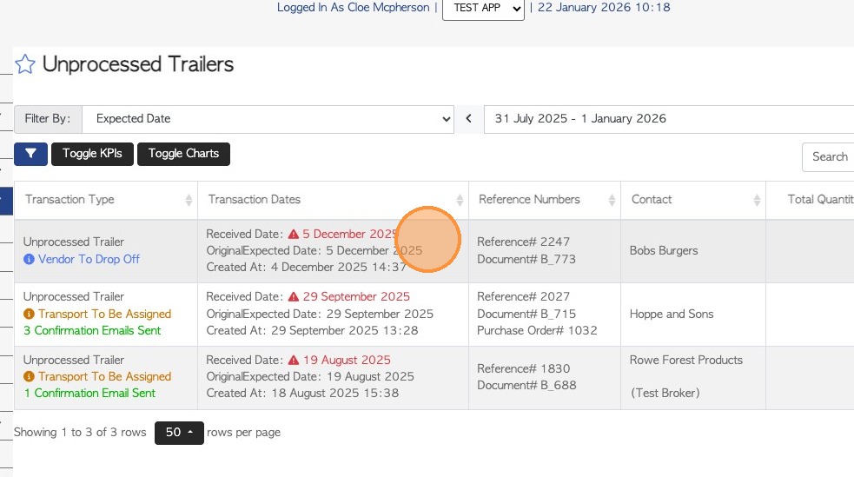Click the orange info icon in the Rowe Forest Products row

coord(29,376)
